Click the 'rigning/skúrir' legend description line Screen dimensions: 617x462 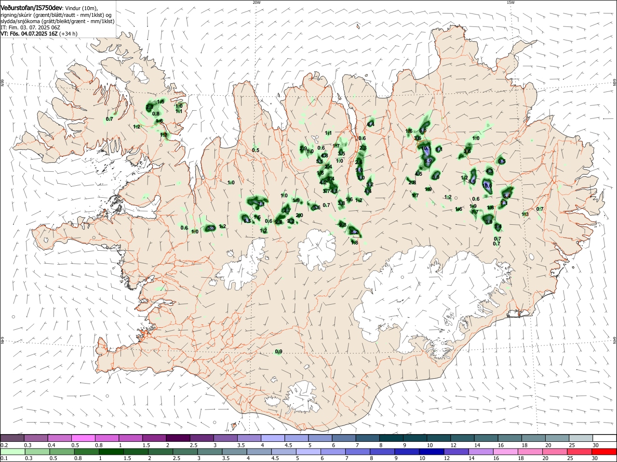click(x=56, y=15)
